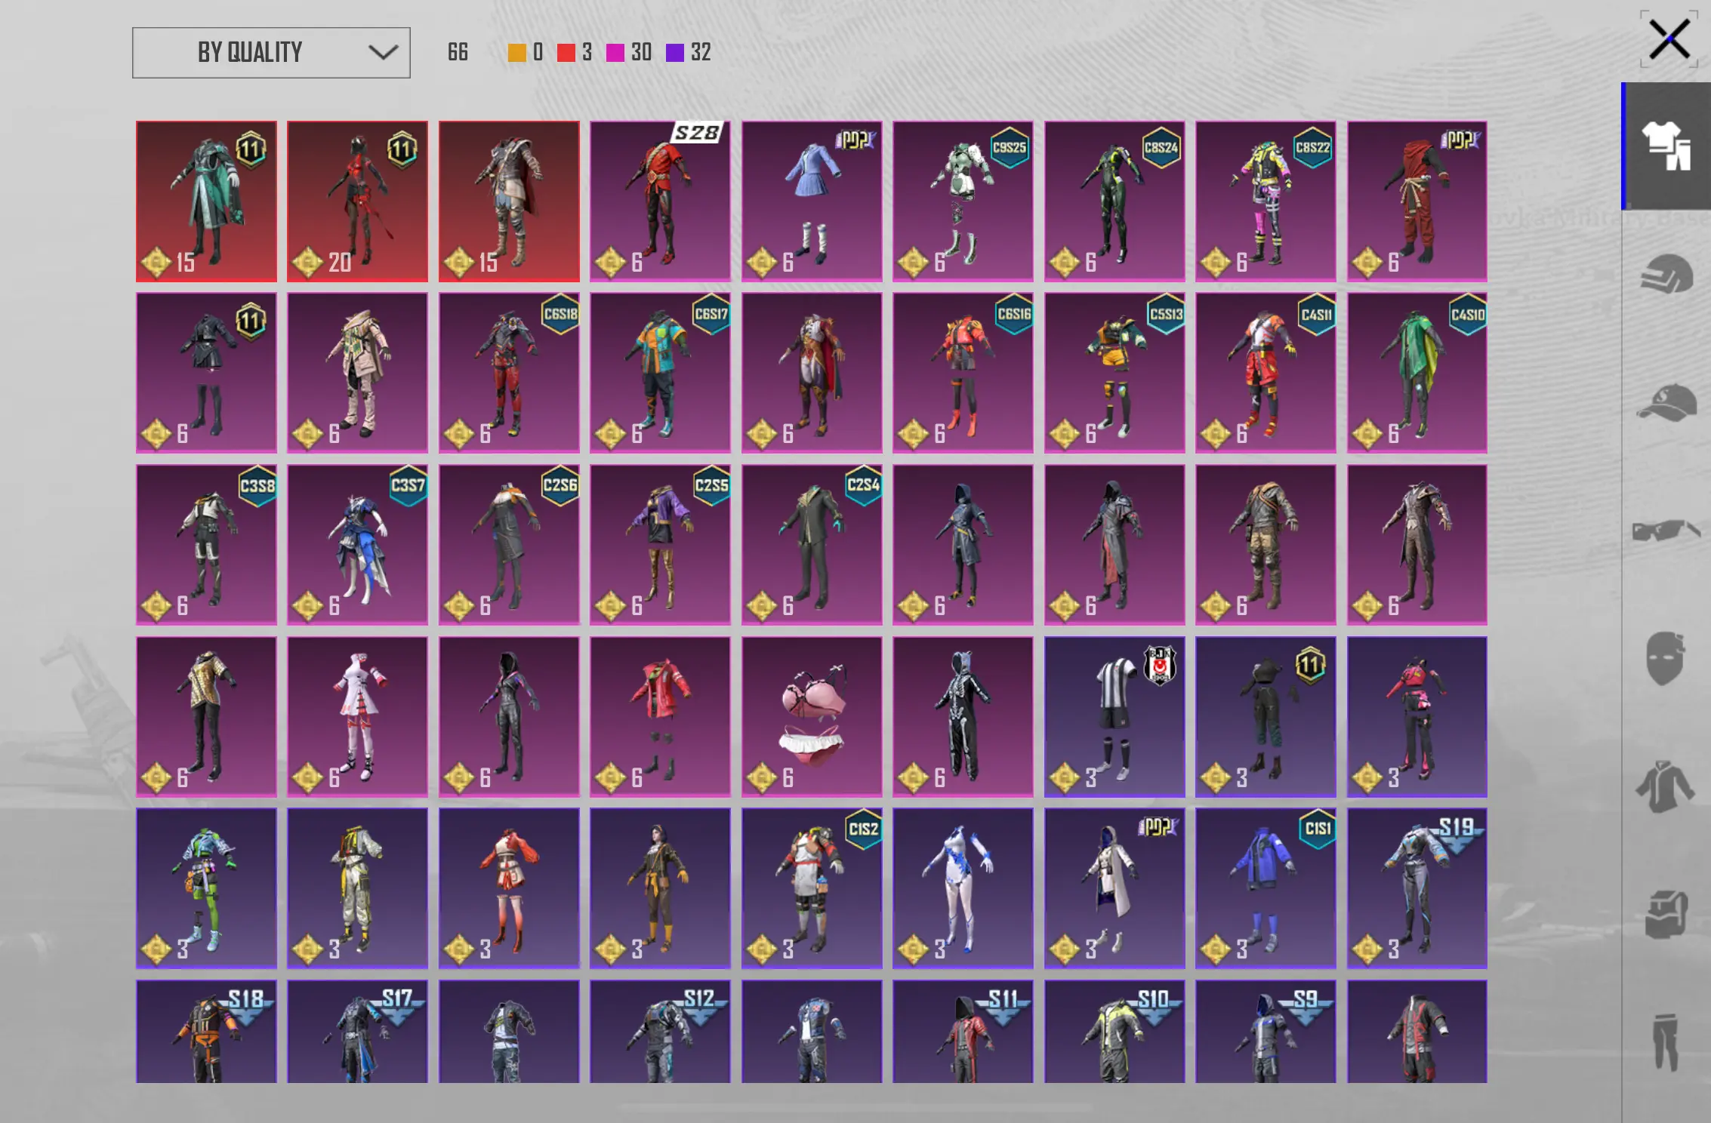
Task: Select the jacket tops category icon
Action: 1666,786
